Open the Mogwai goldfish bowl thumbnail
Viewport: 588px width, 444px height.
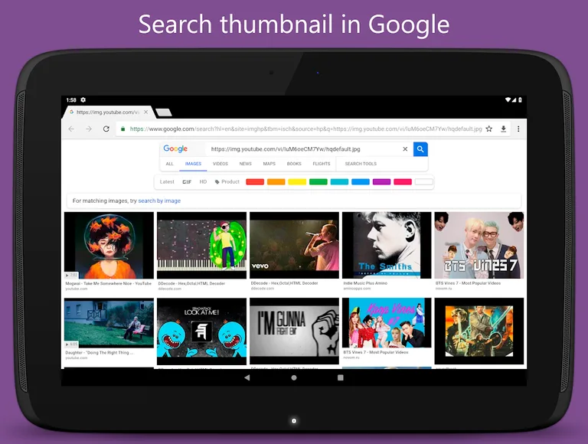(109, 245)
